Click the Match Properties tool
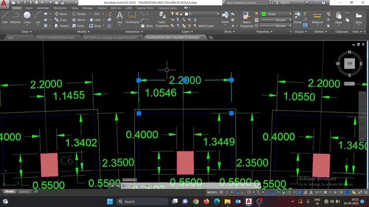The width and height of the screenshot is (369, 207). [x=247, y=20]
